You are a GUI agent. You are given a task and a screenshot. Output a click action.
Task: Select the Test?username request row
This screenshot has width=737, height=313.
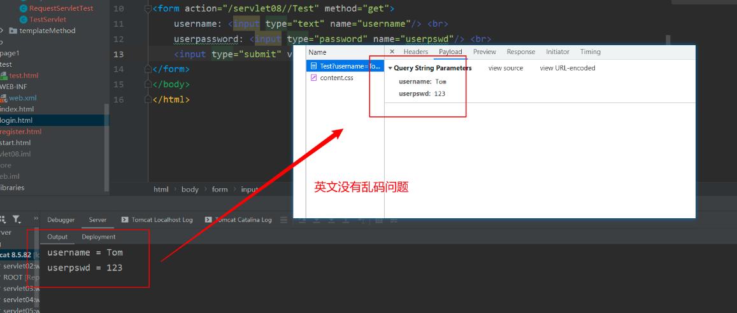pyautogui.click(x=345, y=66)
